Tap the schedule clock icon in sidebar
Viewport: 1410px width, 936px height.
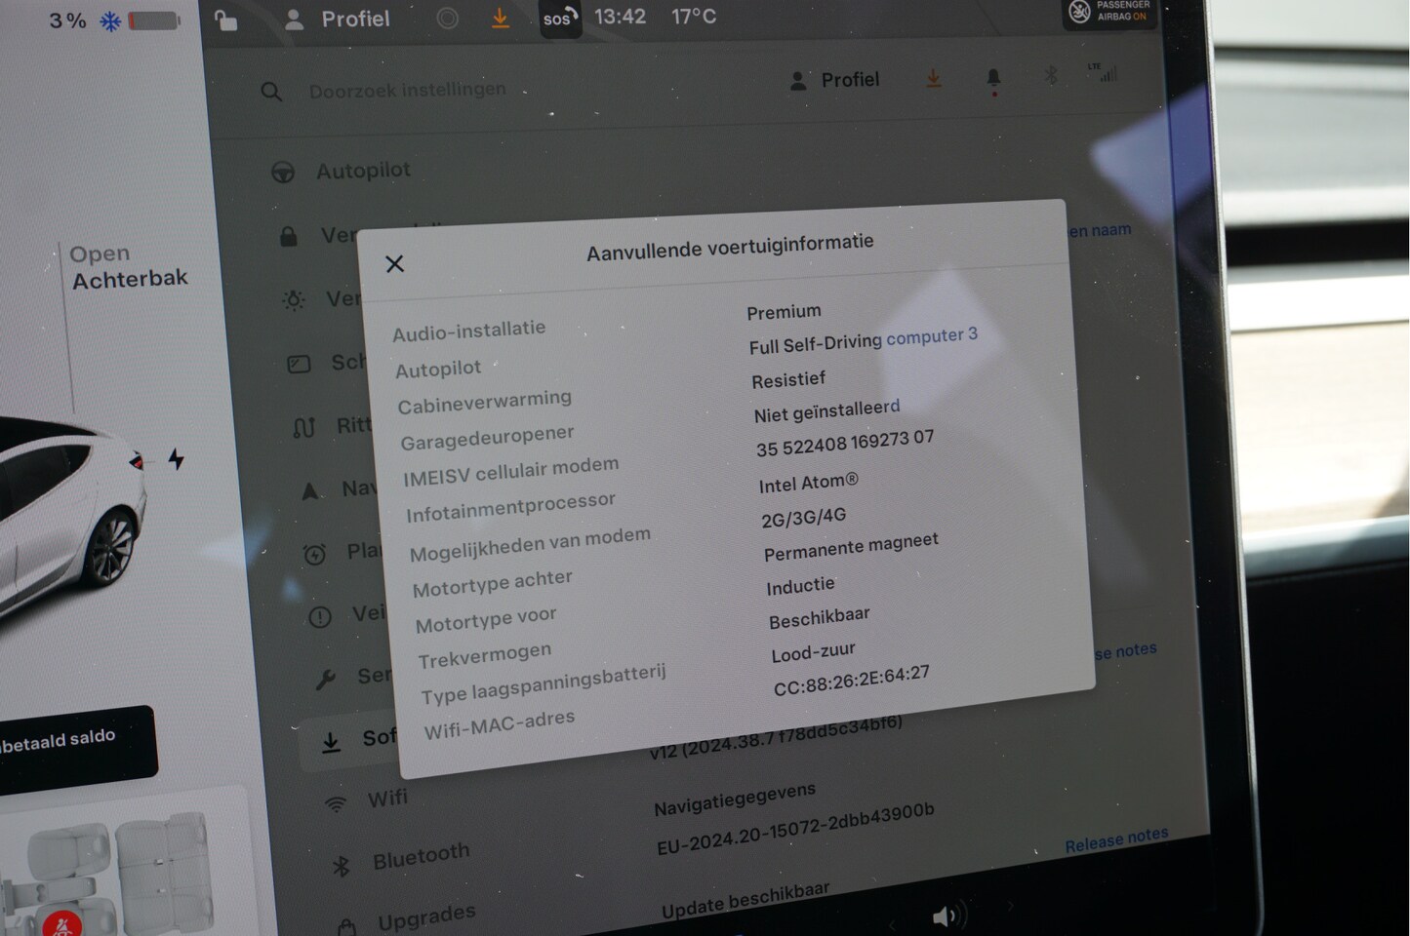[314, 555]
